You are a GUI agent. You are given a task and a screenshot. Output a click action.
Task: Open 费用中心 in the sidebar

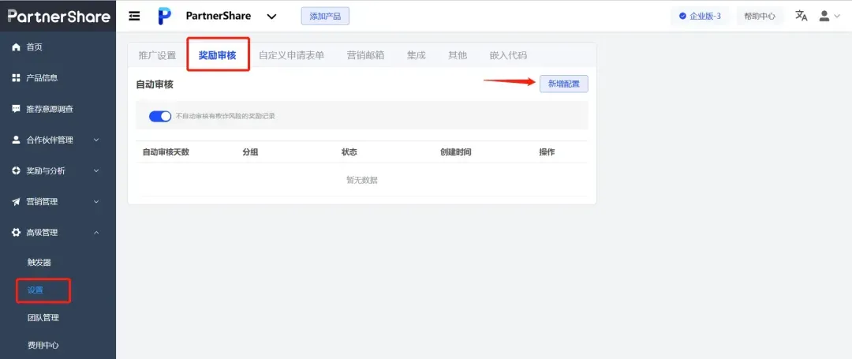43,346
